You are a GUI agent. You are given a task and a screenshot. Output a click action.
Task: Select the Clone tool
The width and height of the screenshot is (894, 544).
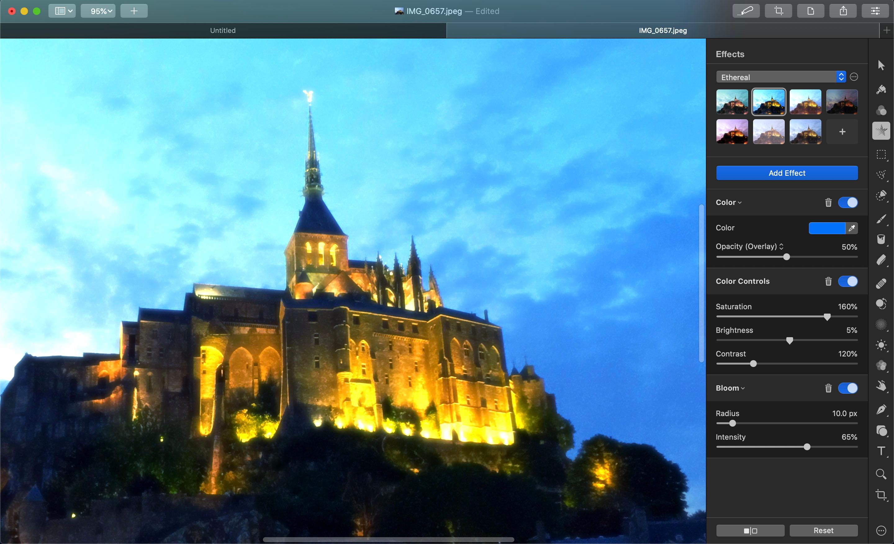(x=881, y=304)
